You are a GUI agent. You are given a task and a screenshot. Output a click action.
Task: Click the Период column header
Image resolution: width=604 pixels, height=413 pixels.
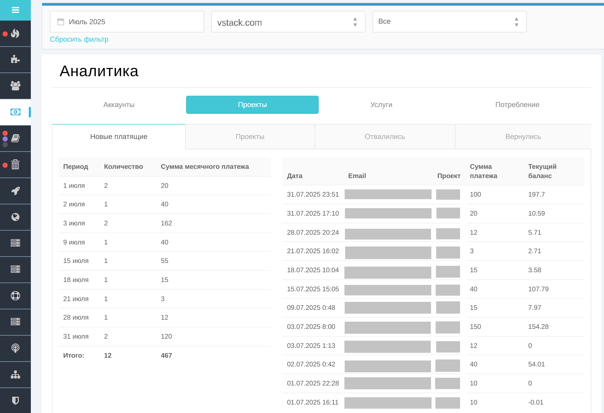pyautogui.click(x=76, y=166)
